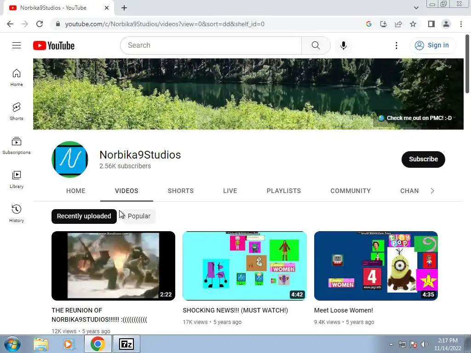The height and width of the screenshot is (353, 471).
Task: Switch to the SHORTS channel tab
Action: pyautogui.click(x=180, y=191)
